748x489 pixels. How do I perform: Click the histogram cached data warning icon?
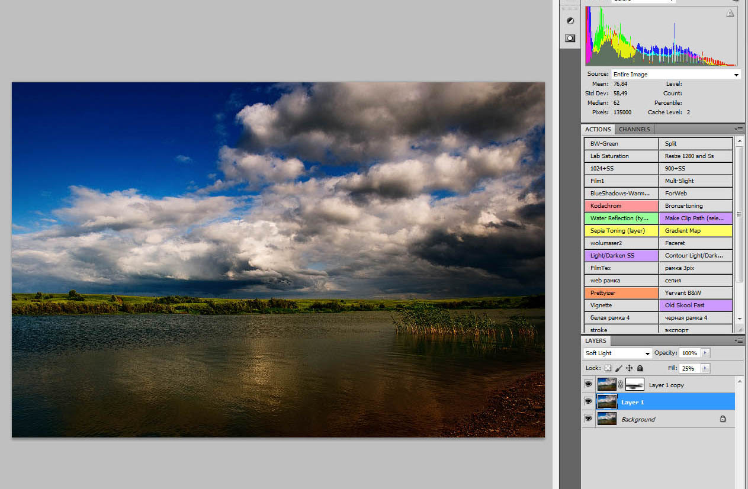pyautogui.click(x=730, y=13)
